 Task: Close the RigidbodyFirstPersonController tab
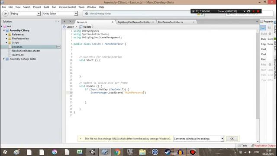[153, 22]
